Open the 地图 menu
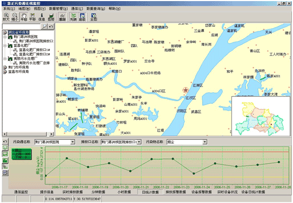293x203 pixels. coord(24,9)
